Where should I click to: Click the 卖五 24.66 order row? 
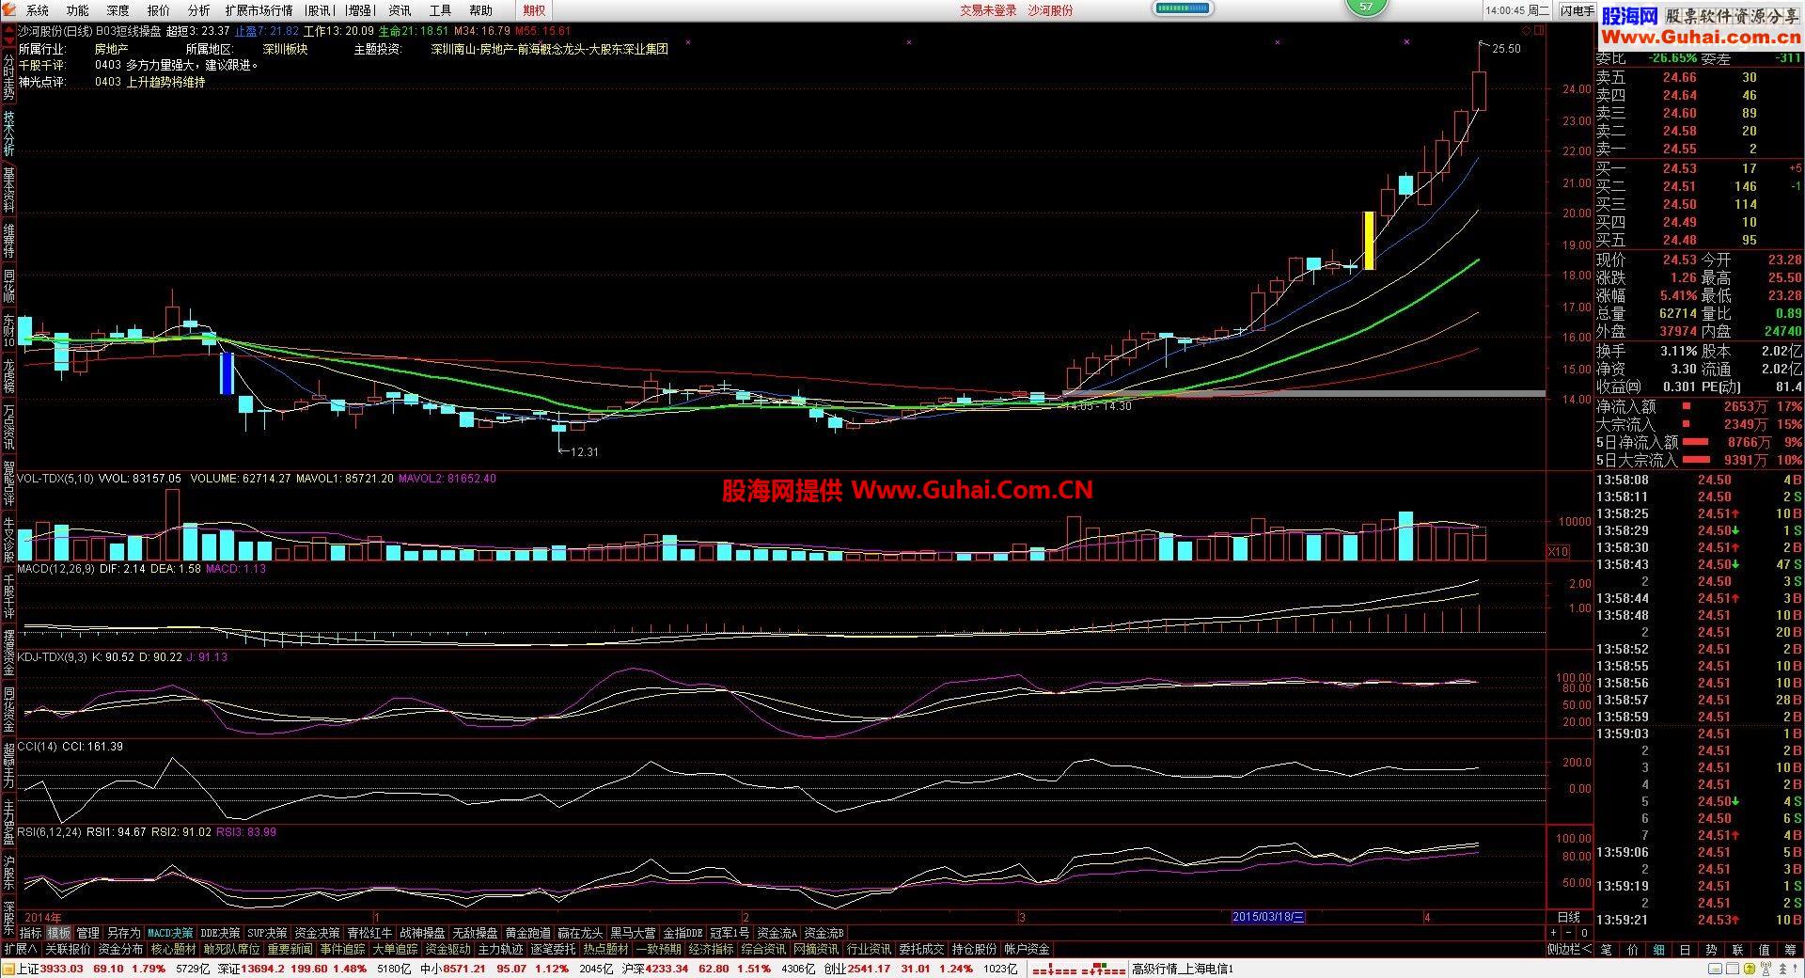1698,78
